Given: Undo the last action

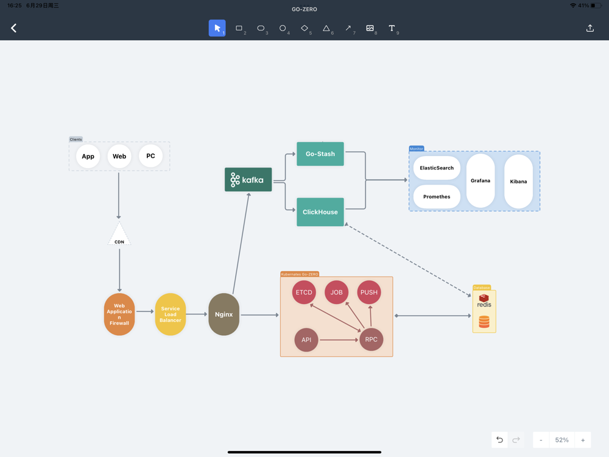Looking at the screenshot, I should tap(499, 440).
